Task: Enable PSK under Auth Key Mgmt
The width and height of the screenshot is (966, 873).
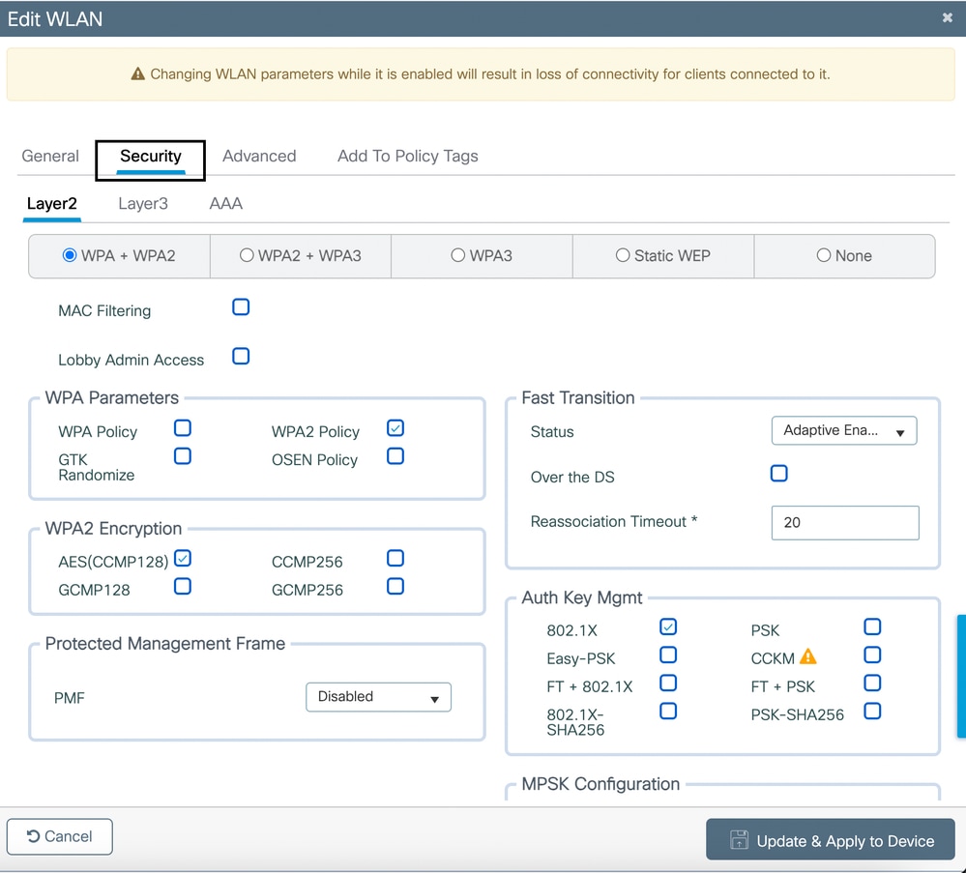Action: (x=872, y=626)
